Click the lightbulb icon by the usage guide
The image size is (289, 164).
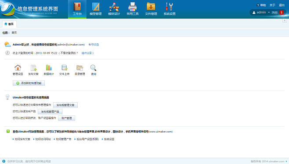point(7,97)
